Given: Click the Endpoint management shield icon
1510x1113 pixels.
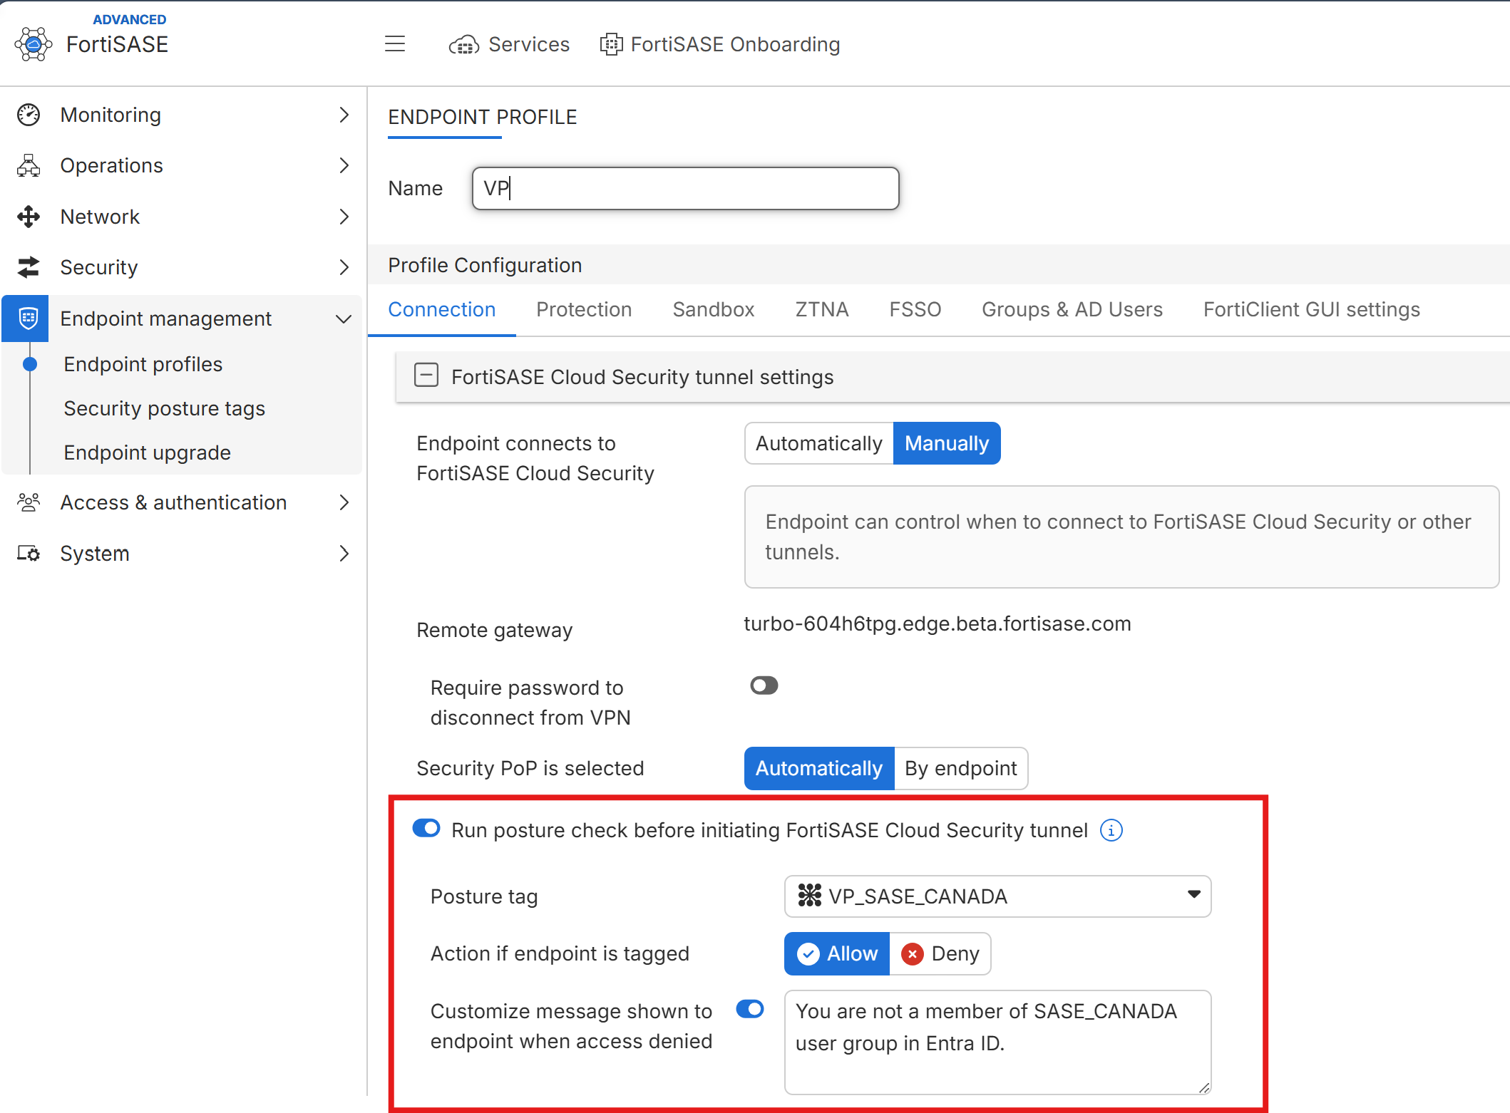Looking at the screenshot, I should [29, 319].
